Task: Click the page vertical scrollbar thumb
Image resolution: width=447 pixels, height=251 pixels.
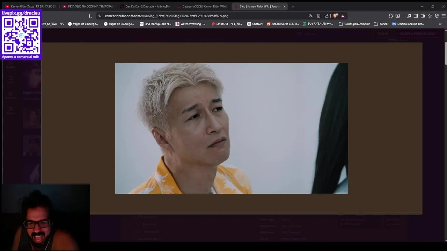Action: [x=446, y=53]
